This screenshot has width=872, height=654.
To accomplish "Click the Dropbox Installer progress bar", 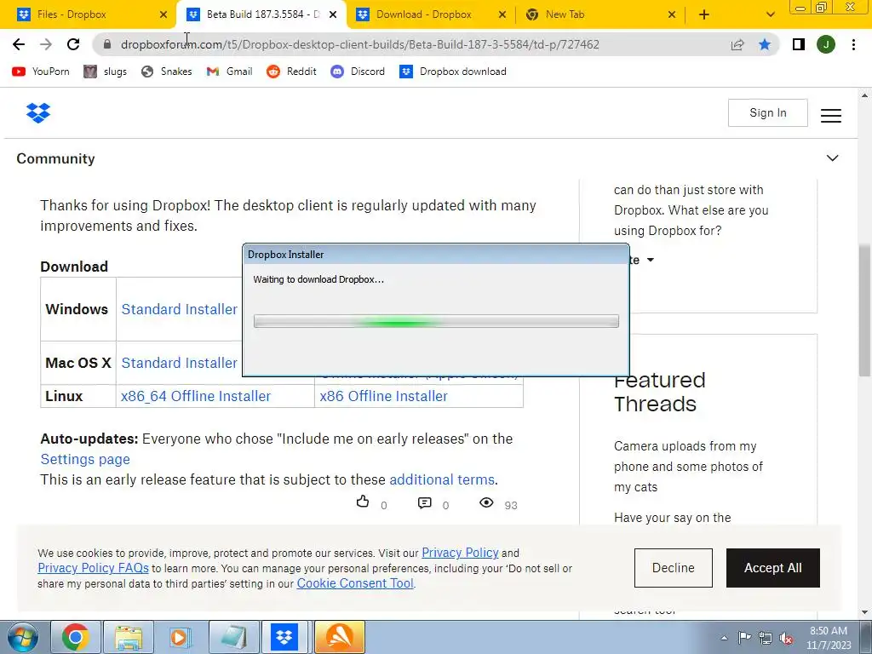I will tap(436, 321).
